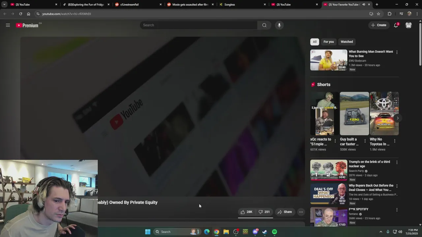Open the xQc reacts short thumbnail
The image size is (422, 237).
pyautogui.click(x=325, y=114)
